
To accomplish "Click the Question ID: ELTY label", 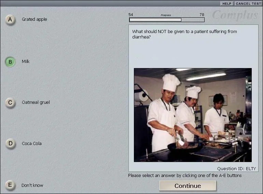I will (x=236, y=168).
